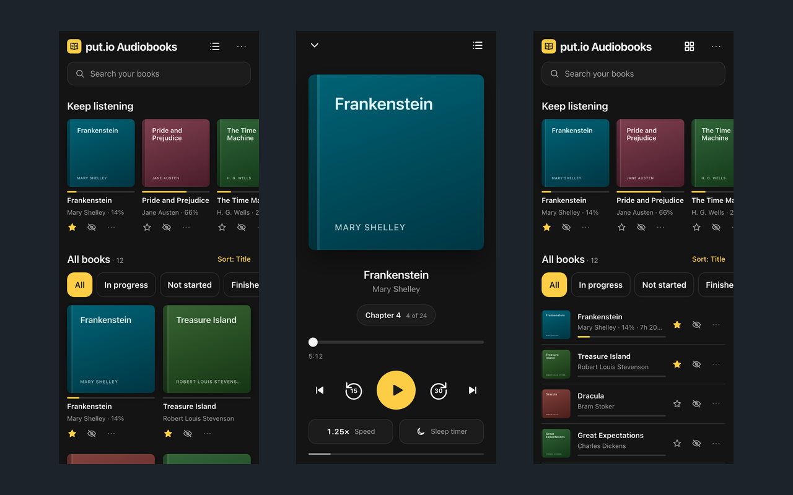Switch to grid layout in list-view screen header
Image resolution: width=793 pixels, height=495 pixels.
(x=690, y=46)
